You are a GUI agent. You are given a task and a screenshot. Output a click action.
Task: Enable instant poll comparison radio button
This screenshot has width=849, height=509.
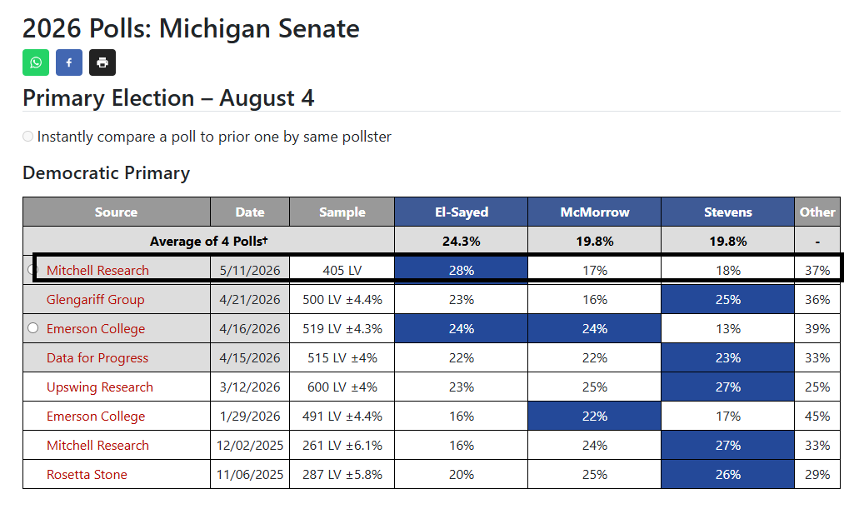coord(27,137)
